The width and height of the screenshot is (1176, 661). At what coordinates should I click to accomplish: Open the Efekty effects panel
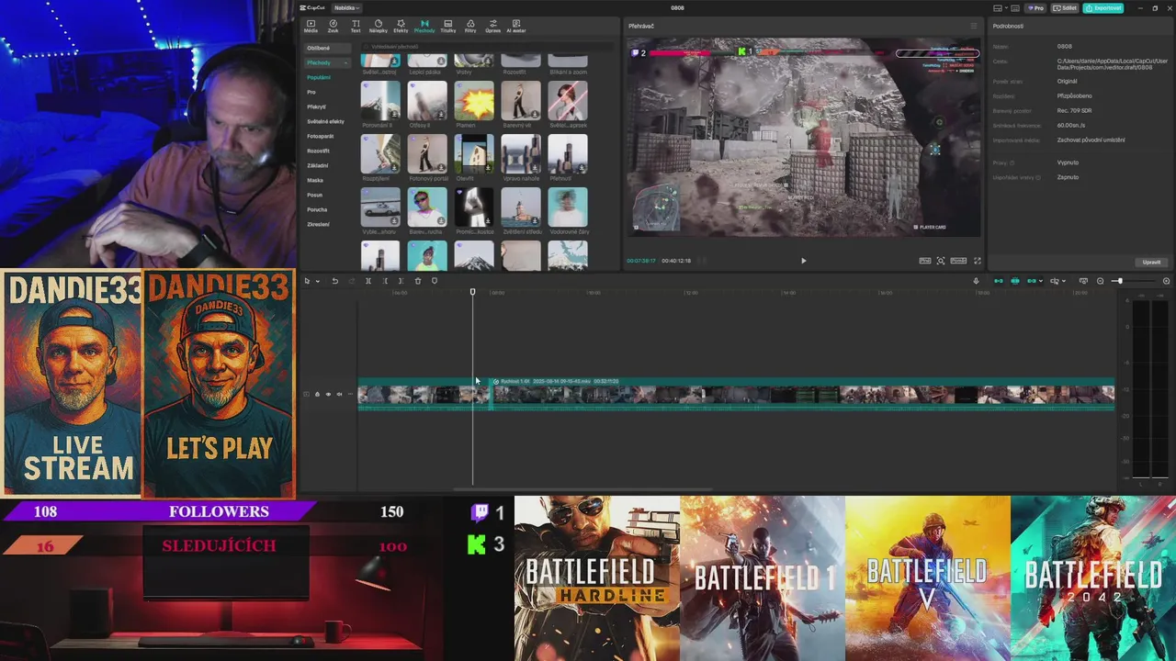tap(401, 26)
